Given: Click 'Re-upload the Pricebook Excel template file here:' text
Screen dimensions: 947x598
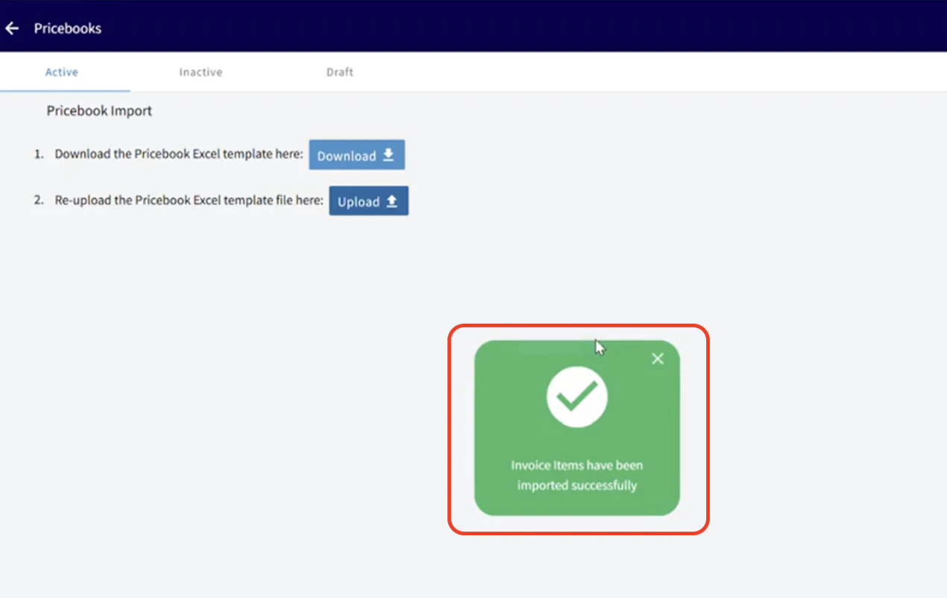Looking at the screenshot, I should click(x=189, y=201).
